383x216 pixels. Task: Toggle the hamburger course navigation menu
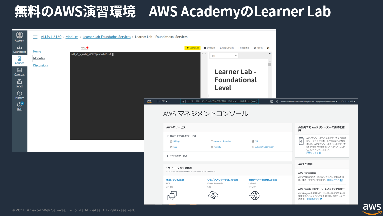pyautogui.click(x=35, y=37)
